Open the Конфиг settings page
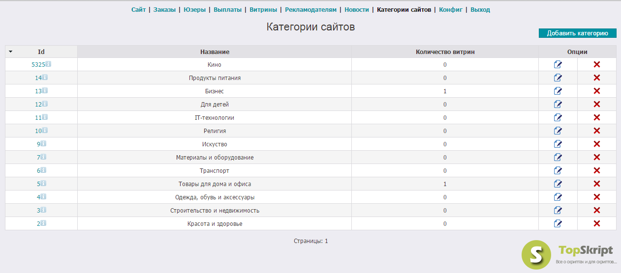621x273 pixels. tap(451, 9)
